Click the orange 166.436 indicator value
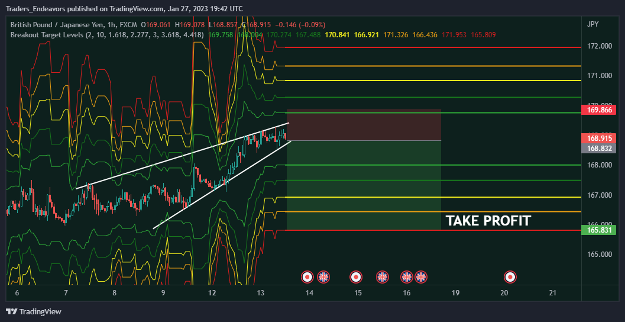 [425, 35]
